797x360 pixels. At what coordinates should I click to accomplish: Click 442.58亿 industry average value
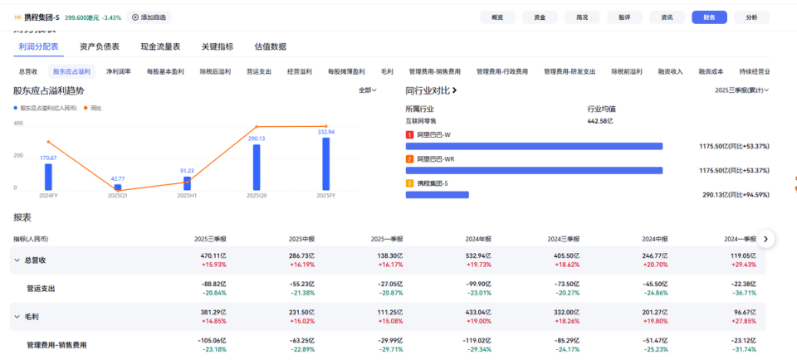click(x=601, y=121)
